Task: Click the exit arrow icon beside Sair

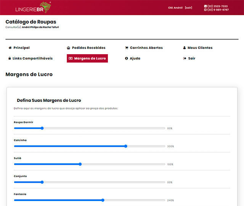Action: click(x=185, y=58)
